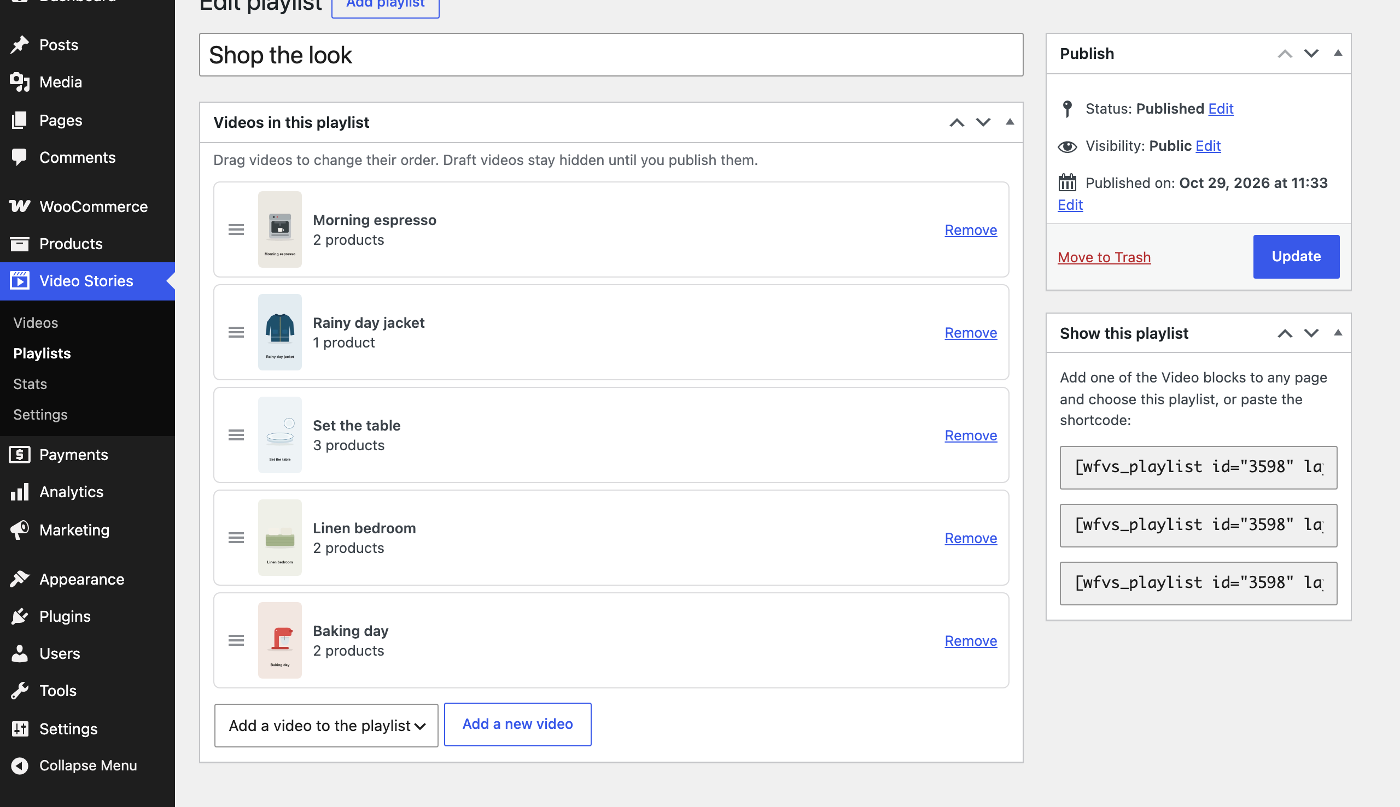Go to the Stats submenu item
Screen dimensions: 1400x807
click(30, 384)
